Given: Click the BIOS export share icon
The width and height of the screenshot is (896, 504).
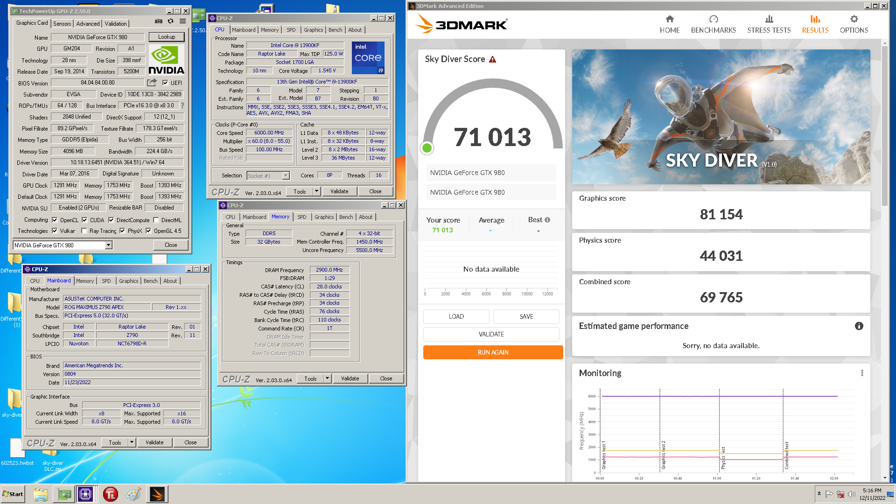Looking at the screenshot, I should pyautogui.click(x=152, y=83).
